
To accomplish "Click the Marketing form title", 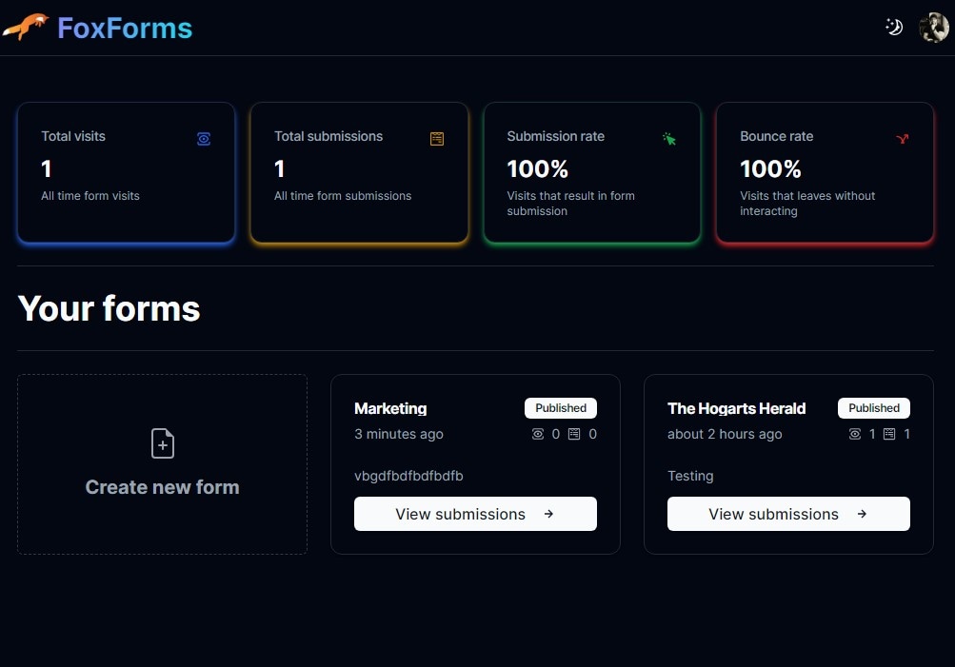I will [390, 408].
